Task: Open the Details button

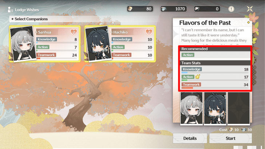Action: click(x=190, y=138)
